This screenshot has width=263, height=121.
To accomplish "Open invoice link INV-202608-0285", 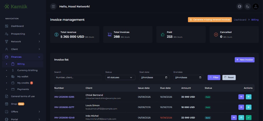I will (x=64, y=97).
